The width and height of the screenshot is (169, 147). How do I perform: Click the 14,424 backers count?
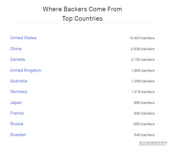pos(142,38)
